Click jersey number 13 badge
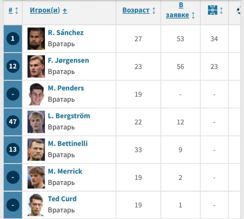 [x=13, y=150]
